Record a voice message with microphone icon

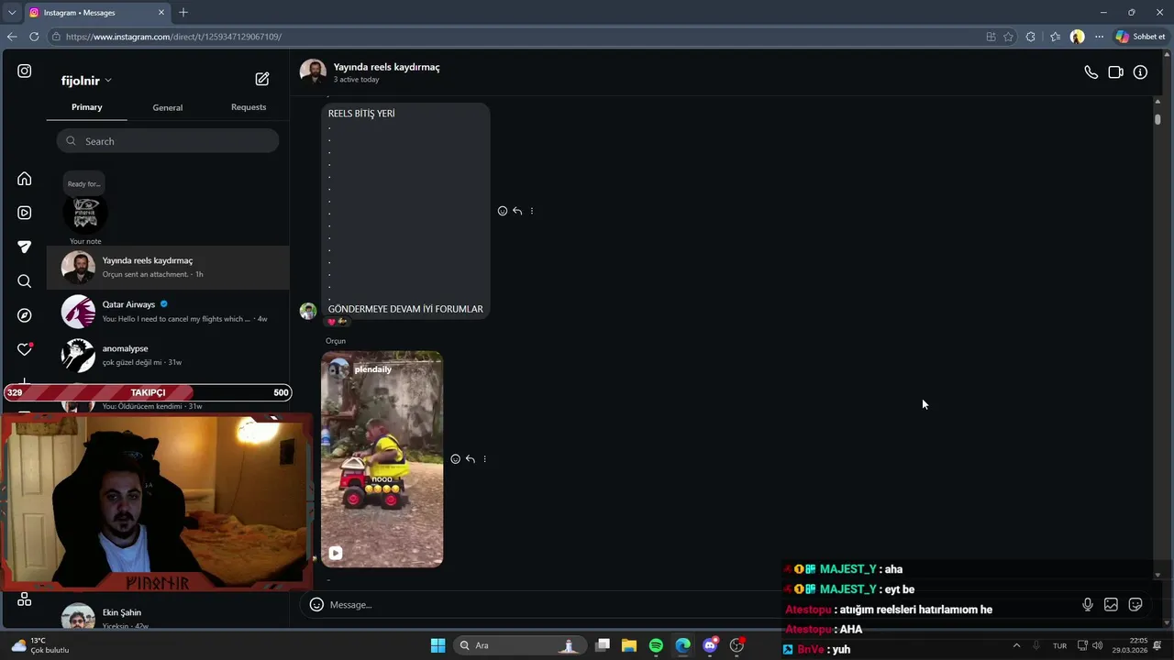coord(1087,604)
